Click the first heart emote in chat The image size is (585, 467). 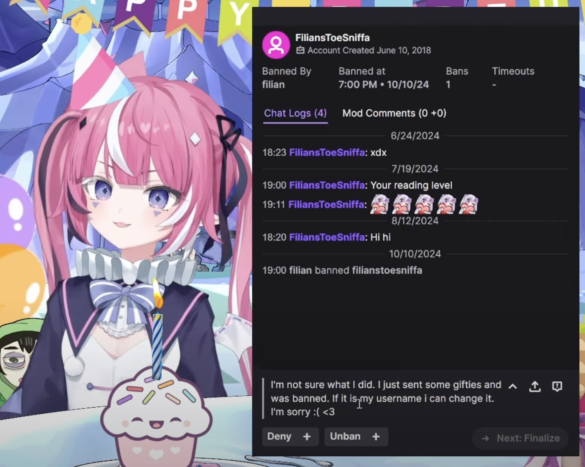coord(380,204)
